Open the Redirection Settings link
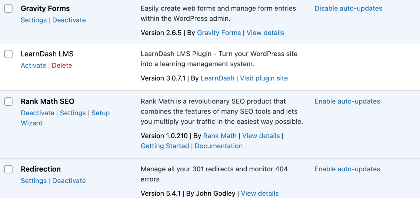420x198 pixels. tap(34, 181)
